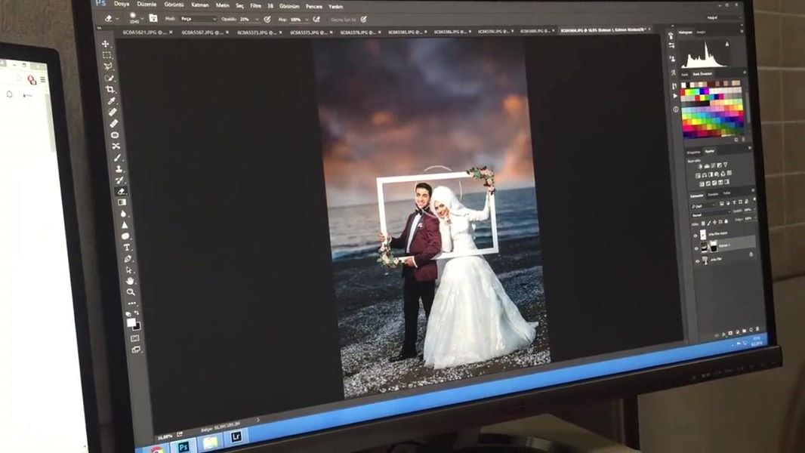Open the brush settings panel icon
This screenshot has width=805, height=453.
tap(153, 18)
